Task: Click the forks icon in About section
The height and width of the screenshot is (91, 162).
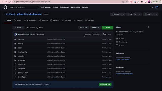Action: 117,45
